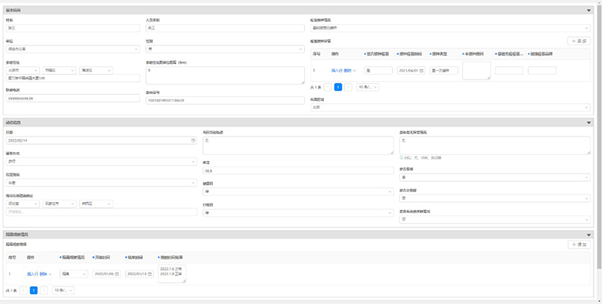Focus the empty 未接种原因 textarea in vaccination row

pyautogui.click(x=476, y=71)
